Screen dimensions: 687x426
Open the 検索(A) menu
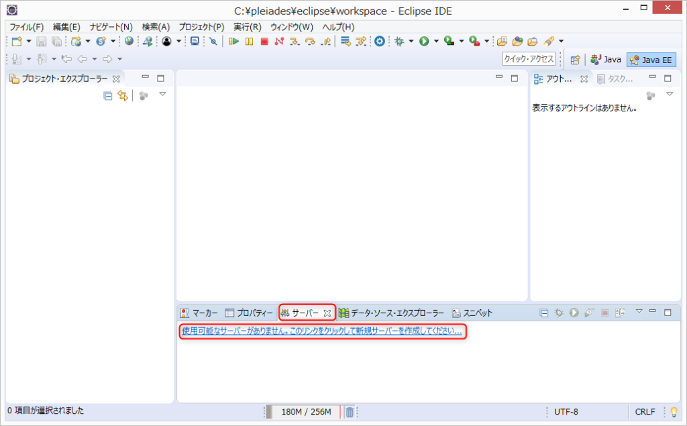click(x=156, y=28)
